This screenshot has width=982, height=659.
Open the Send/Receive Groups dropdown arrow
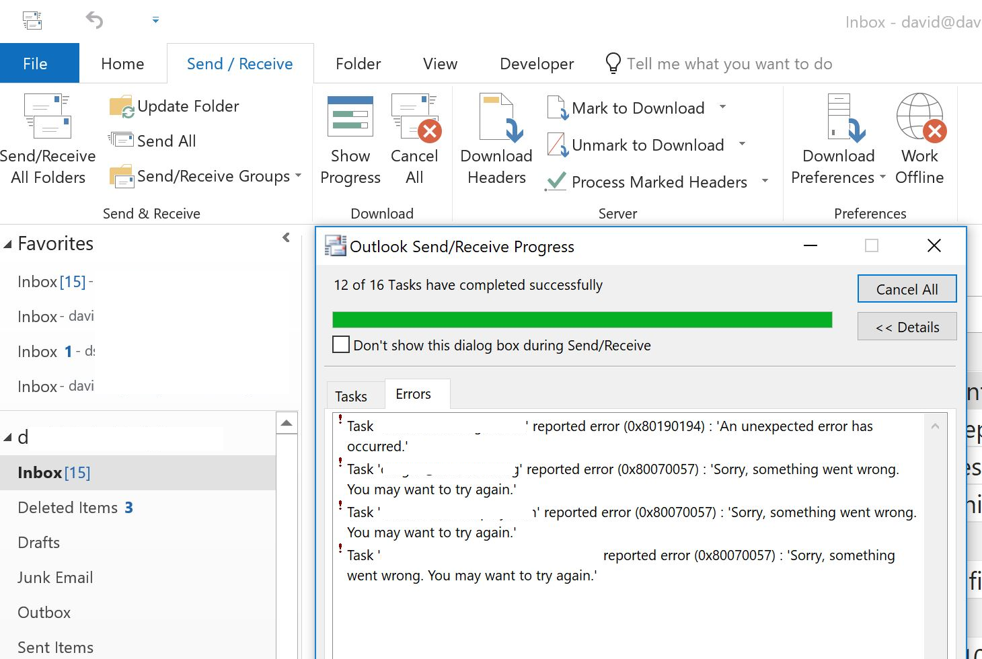click(298, 176)
